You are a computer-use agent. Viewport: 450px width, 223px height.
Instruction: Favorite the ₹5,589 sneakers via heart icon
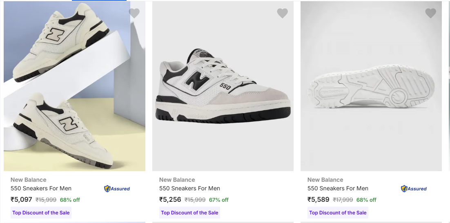click(430, 13)
